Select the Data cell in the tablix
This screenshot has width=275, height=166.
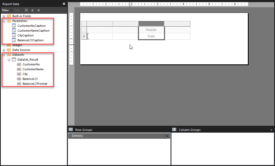(x=151, y=36)
